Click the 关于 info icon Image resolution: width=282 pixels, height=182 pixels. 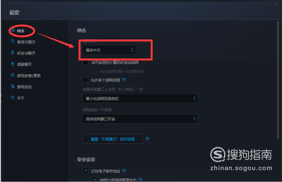point(13,98)
